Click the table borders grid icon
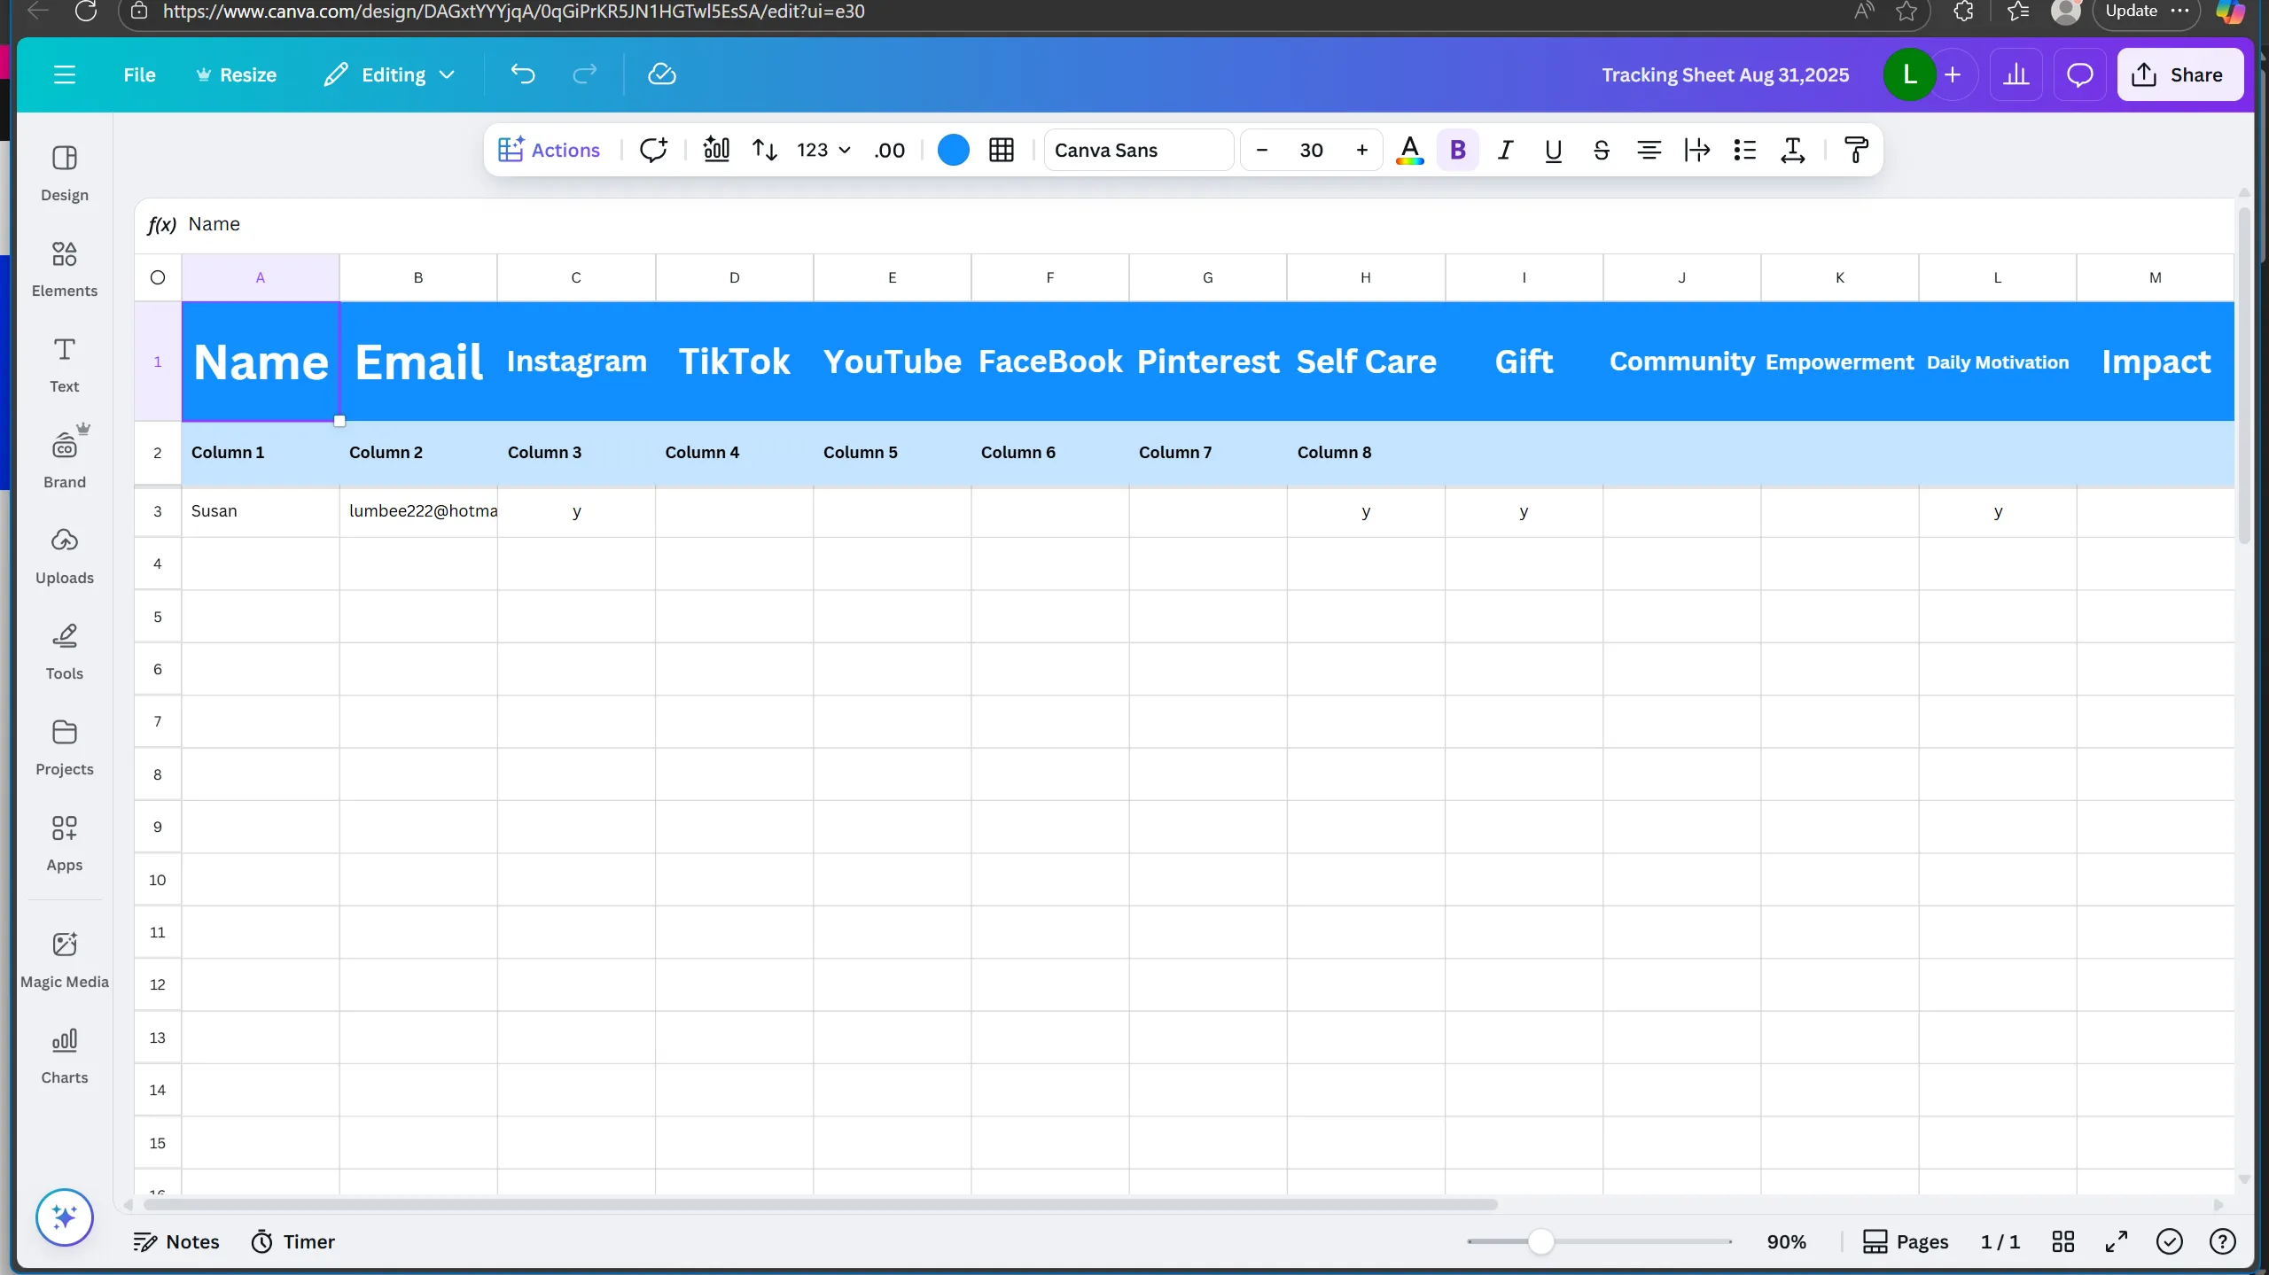The image size is (2269, 1275). (x=1001, y=150)
